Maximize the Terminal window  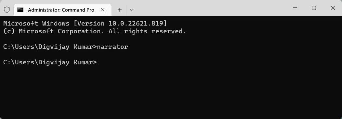(314, 8)
